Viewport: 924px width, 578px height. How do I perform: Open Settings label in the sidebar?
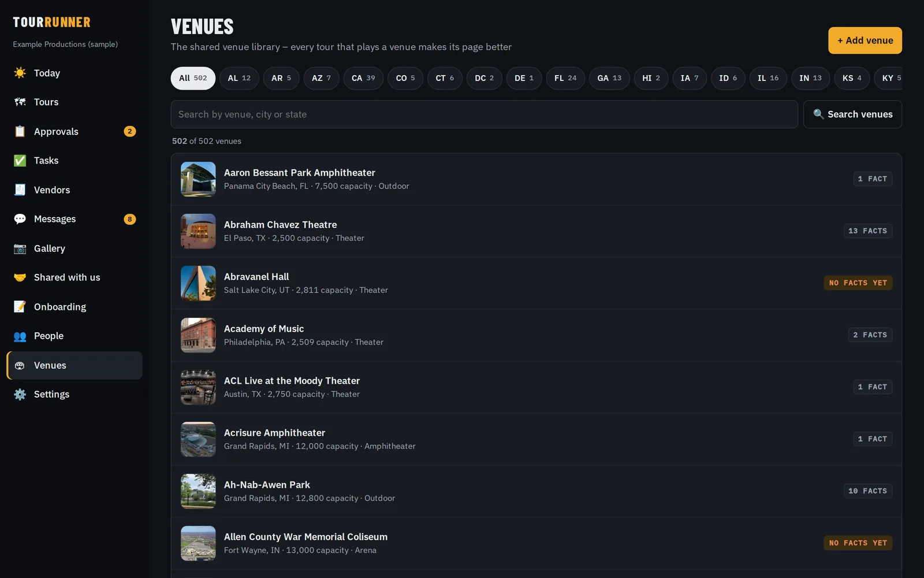pyautogui.click(x=51, y=394)
